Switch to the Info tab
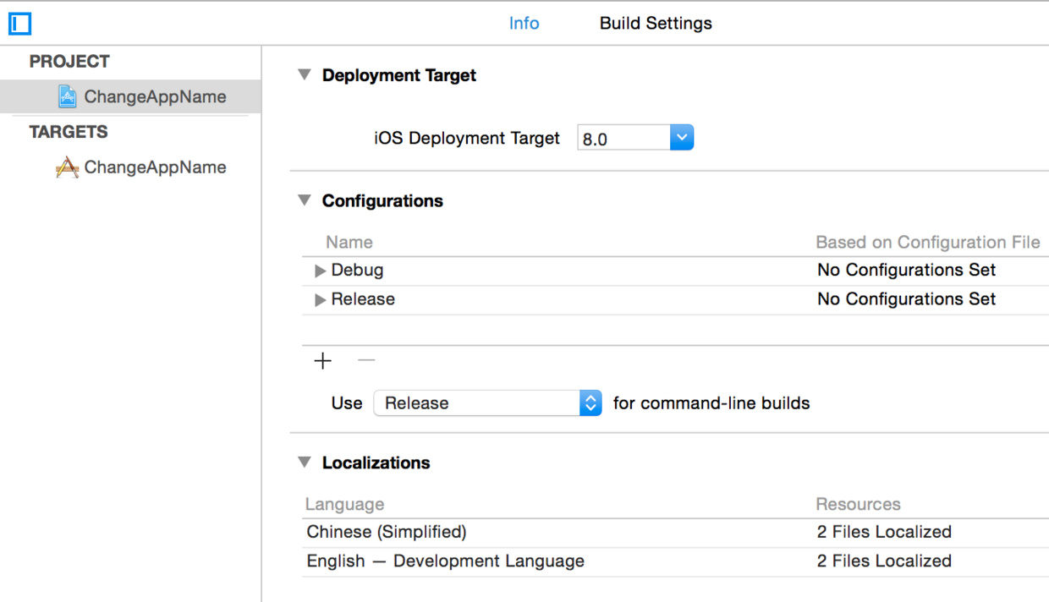The height and width of the screenshot is (602, 1049). pyautogui.click(x=524, y=24)
